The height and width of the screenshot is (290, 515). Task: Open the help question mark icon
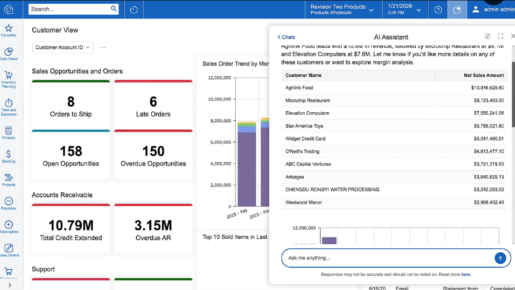click(x=438, y=10)
